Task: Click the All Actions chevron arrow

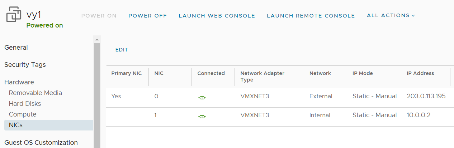Action: (413, 16)
